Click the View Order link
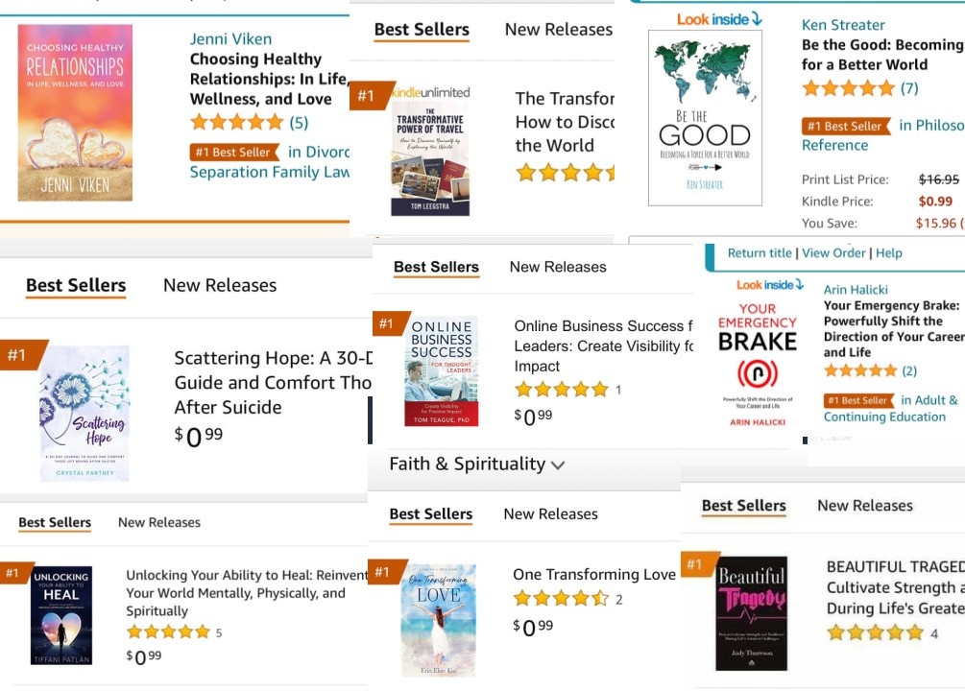This screenshot has height=691, width=965. (x=833, y=253)
